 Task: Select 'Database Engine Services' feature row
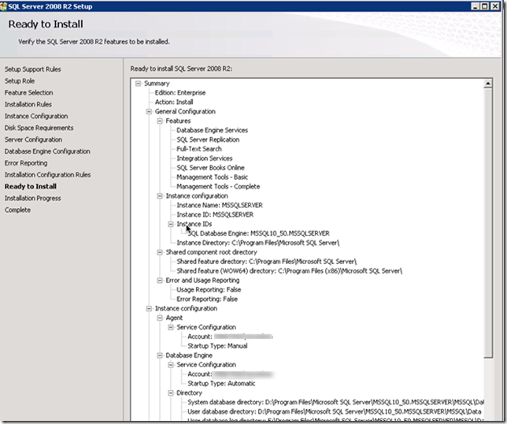(x=212, y=131)
